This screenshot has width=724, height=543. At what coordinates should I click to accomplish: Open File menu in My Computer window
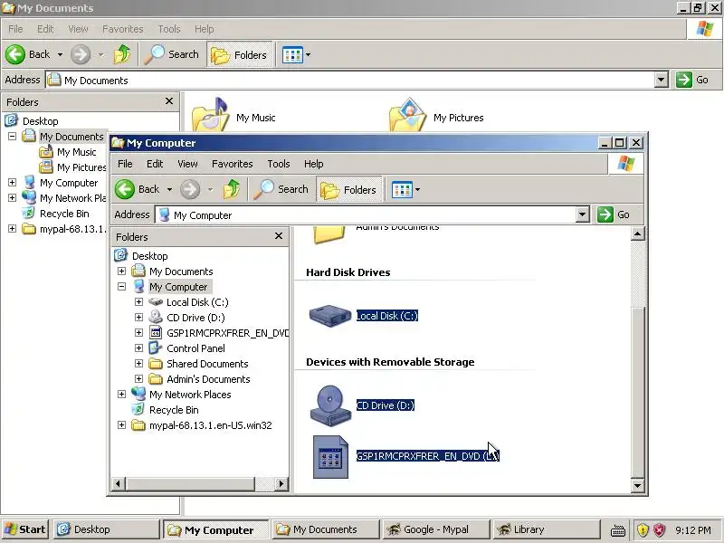coord(125,164)
